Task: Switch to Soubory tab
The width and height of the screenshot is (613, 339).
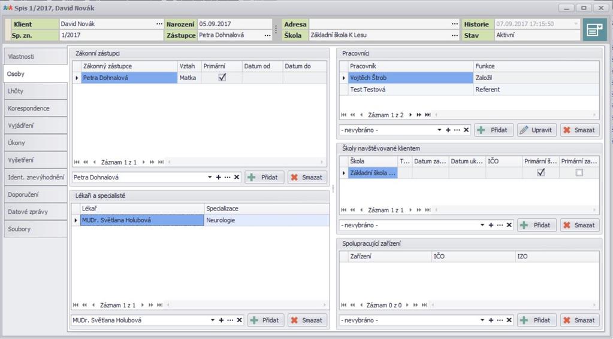Action: tap(35, 229)
